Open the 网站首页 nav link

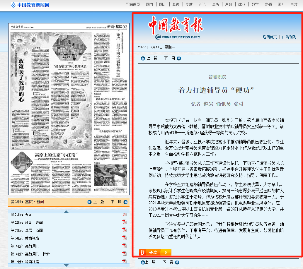[x=133, y=4]
